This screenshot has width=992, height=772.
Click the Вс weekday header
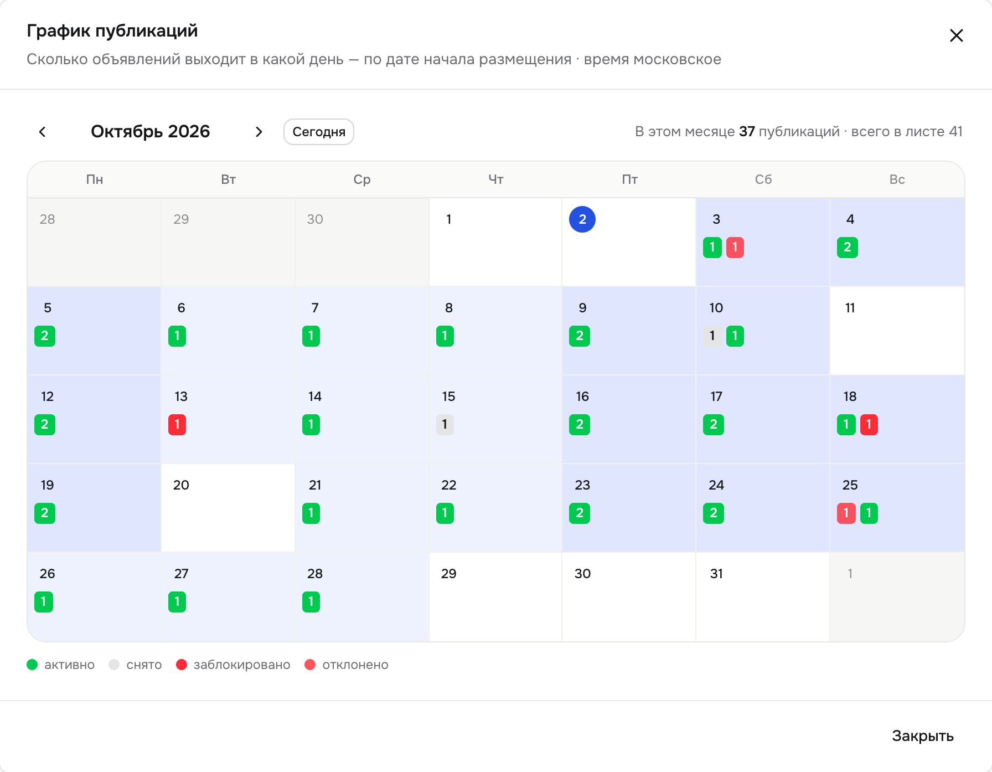(x=897, y=179)
